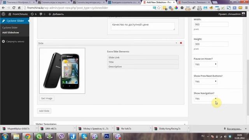Open the Add Slideshow submenu item
249x140 pixels.
[x=11, y=33]
